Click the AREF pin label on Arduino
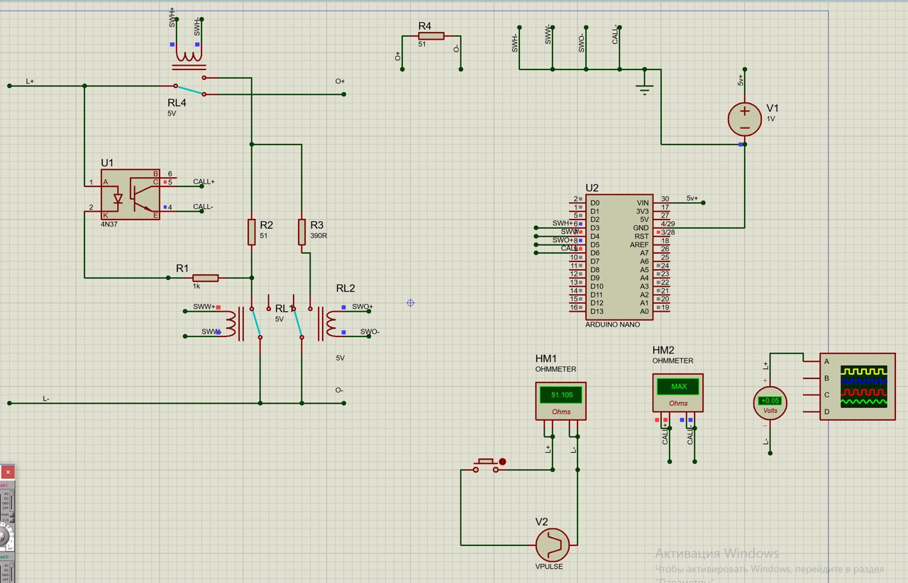The height and width of the screenshot is (583, 908). click(640, 244)
